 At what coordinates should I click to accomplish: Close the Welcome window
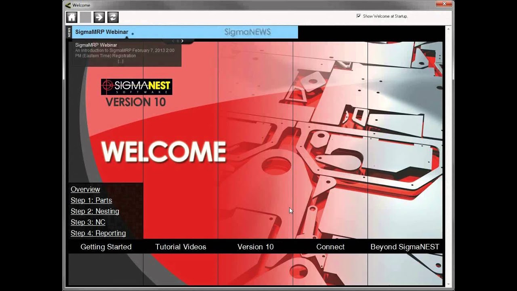coord(444,4)
